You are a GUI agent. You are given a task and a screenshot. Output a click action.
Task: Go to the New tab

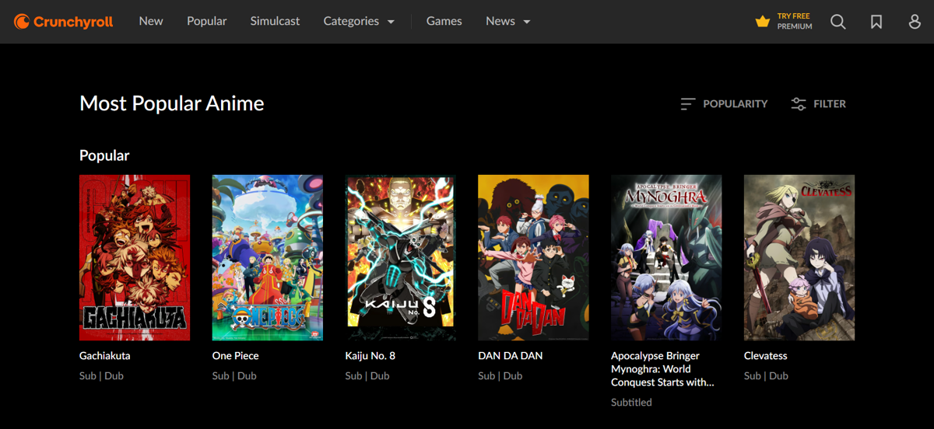pyautogui.click(x=151, y=22)
